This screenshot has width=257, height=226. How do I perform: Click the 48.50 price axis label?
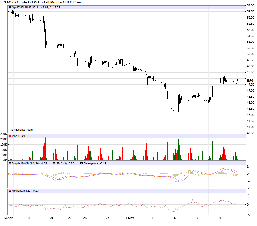[x=250, y=73]
